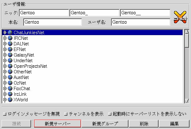Select the OtherNet row
Screen dimensions: 191x129
click(92, 72)
